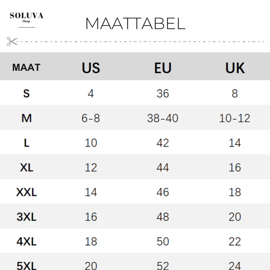Click the SOLUVA Shop logo

tap(26, 19)
